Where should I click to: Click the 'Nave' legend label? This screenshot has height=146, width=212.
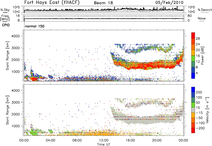tap(201, 18)
